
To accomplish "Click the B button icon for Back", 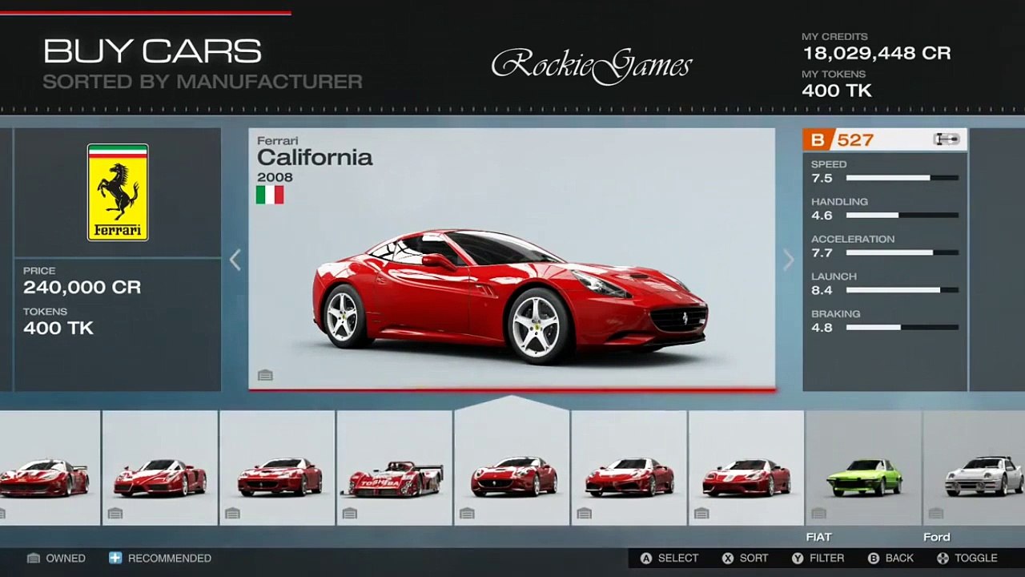I will [x=874, y=558].
